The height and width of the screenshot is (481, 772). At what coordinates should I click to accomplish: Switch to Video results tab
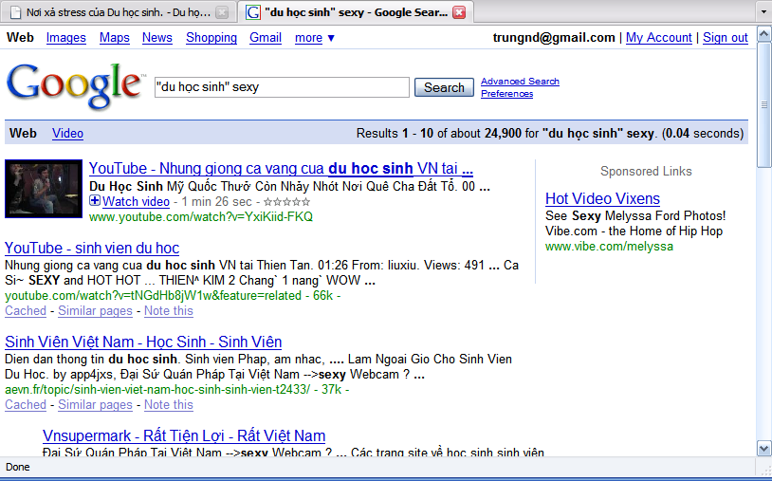(x=67, y=134)
